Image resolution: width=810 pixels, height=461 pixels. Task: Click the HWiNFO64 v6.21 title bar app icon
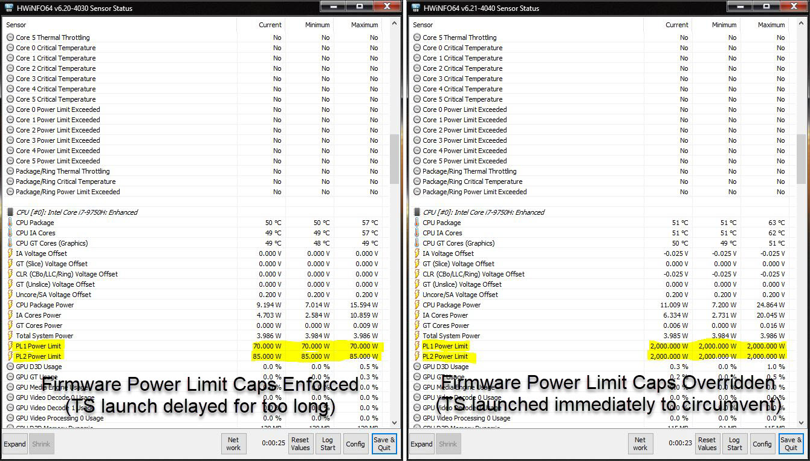(x=415, y=8)
